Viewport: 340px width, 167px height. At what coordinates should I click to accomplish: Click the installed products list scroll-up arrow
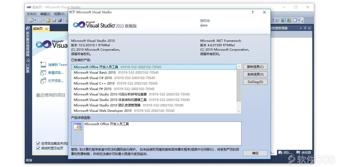pyautogui.click(x=239, y=67)
